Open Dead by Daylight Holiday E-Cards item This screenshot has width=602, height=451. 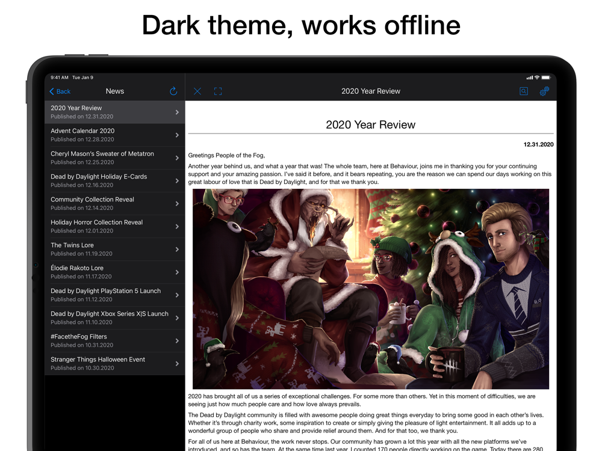pyautogui.click(x=115, y=180)
